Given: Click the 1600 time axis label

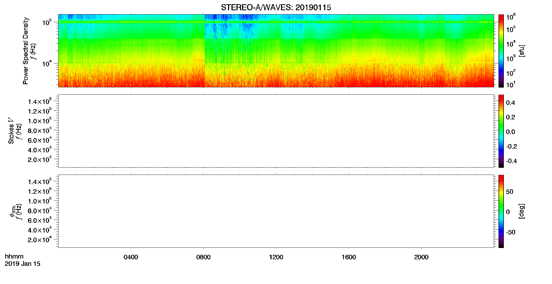Looking at the screenshot, I should tap(349, 257).
